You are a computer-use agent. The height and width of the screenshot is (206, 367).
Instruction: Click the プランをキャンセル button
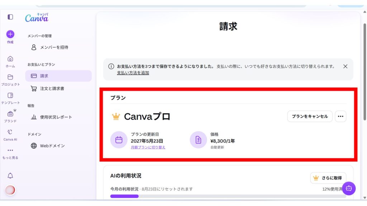pos(310,116)
